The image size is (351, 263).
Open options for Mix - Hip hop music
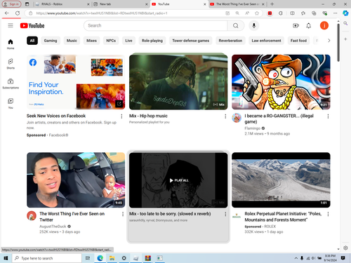tap(225, 116)
